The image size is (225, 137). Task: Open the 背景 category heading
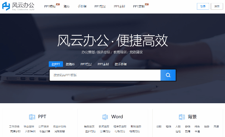point(192,117)
